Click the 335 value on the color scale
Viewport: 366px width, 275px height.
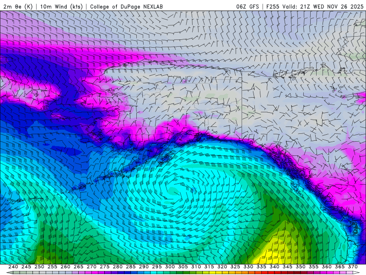262,267
